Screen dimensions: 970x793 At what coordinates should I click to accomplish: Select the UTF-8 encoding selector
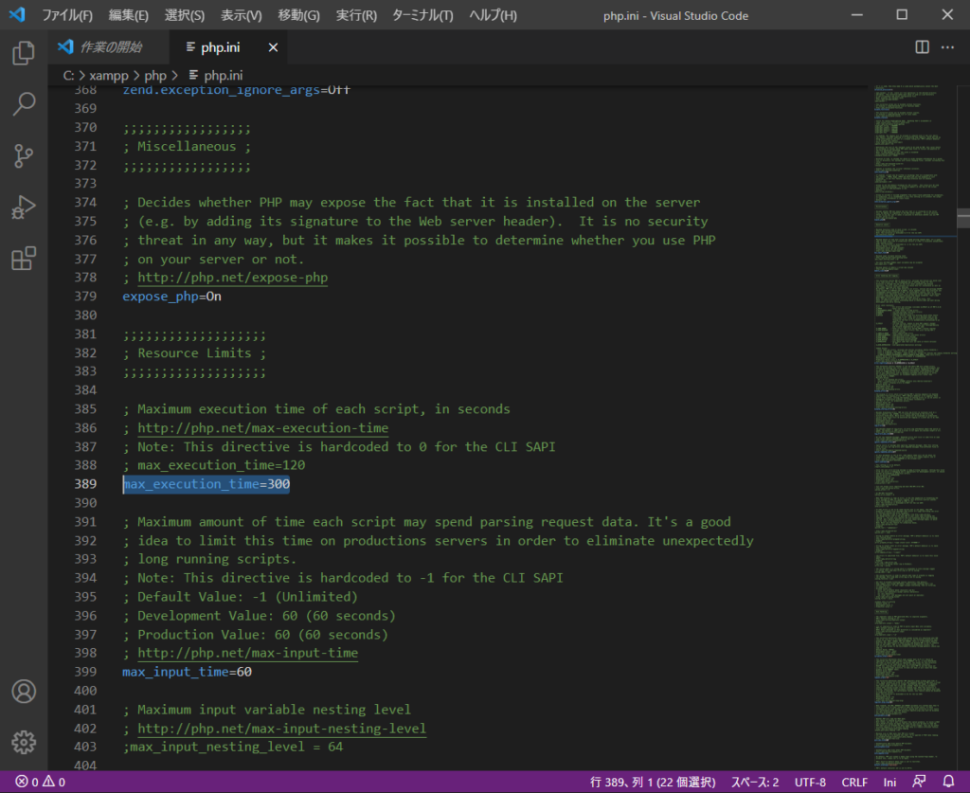point(810,782)
